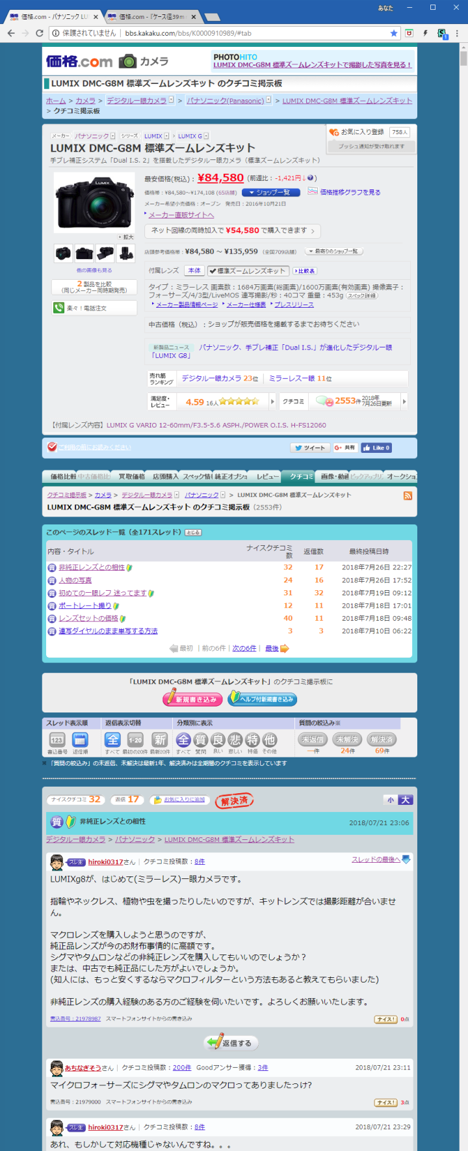468x1151 pixels.
Task: Open the 価格比較 tab
Action: 60,476
